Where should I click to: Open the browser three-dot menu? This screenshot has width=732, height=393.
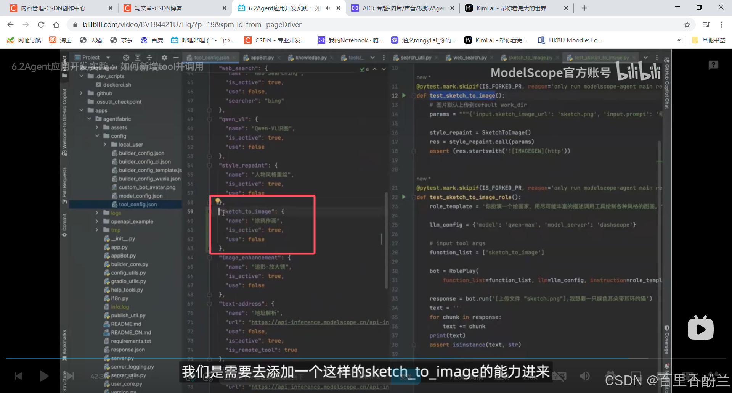pyautogui.click(x=721, y=25)
